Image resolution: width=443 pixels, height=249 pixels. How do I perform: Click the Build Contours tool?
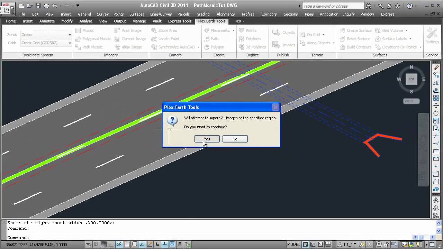click(355, 47)
